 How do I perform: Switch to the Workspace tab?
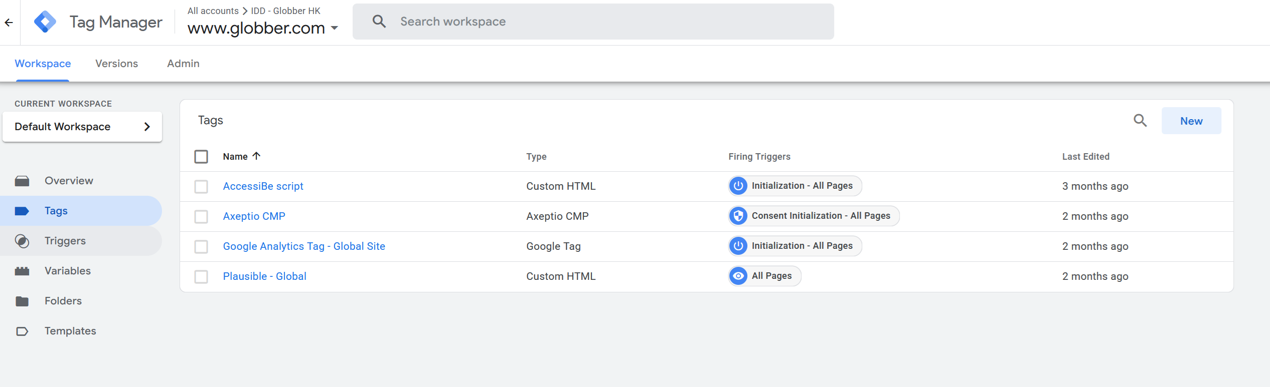pyautogui.click(x=43, y=64)
